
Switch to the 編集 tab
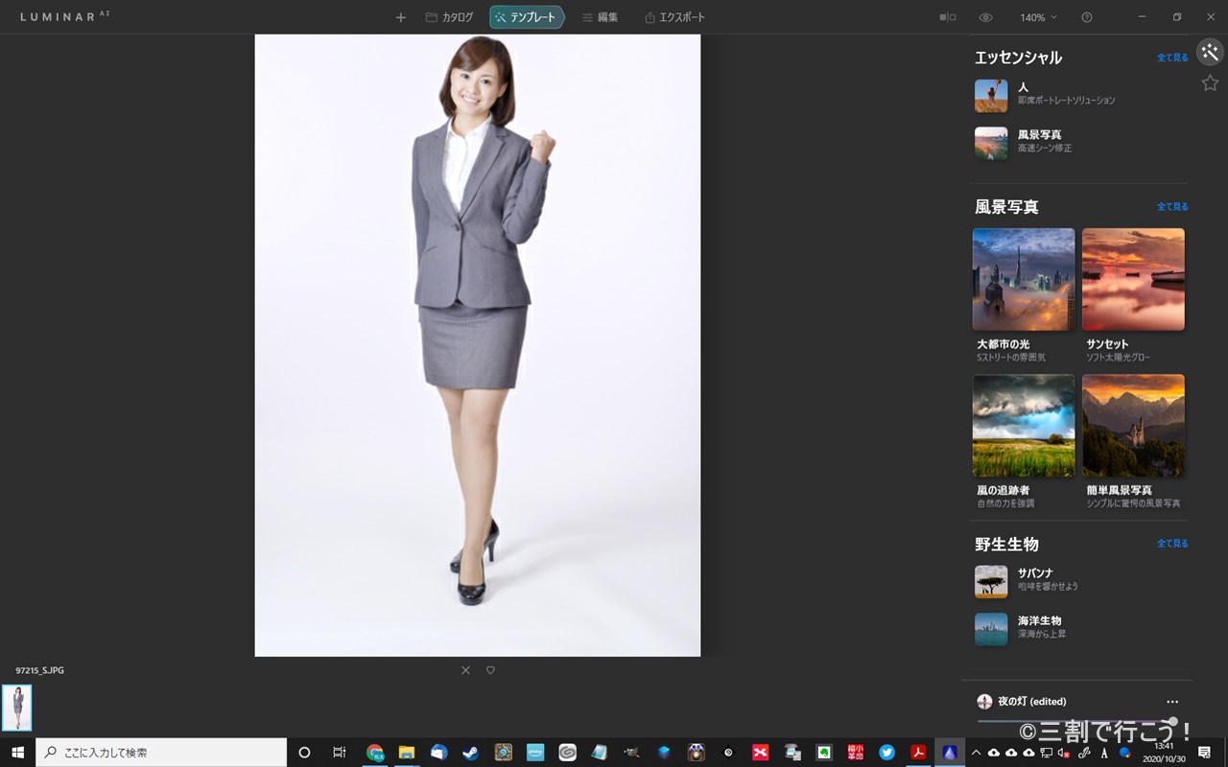(x=600, y=17)
